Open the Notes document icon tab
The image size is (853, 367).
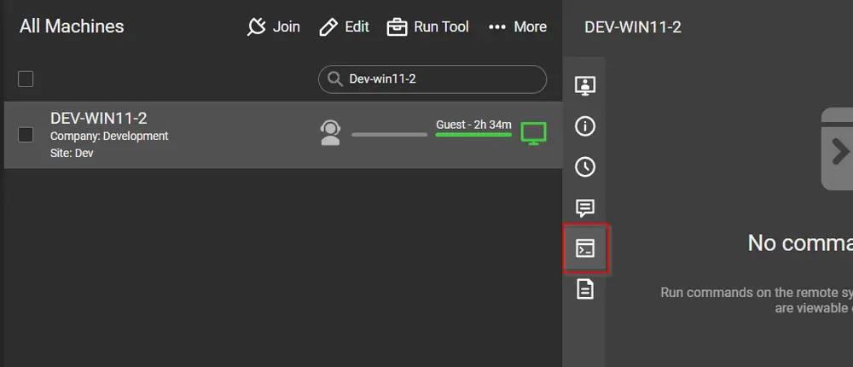(x=585, y=289)
